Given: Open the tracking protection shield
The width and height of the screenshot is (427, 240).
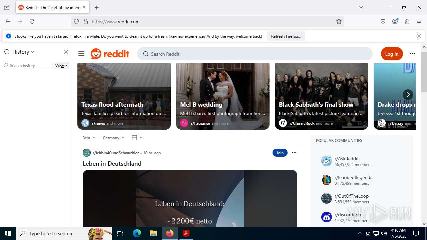Looking at the screenshot, I should click(76, 21).
